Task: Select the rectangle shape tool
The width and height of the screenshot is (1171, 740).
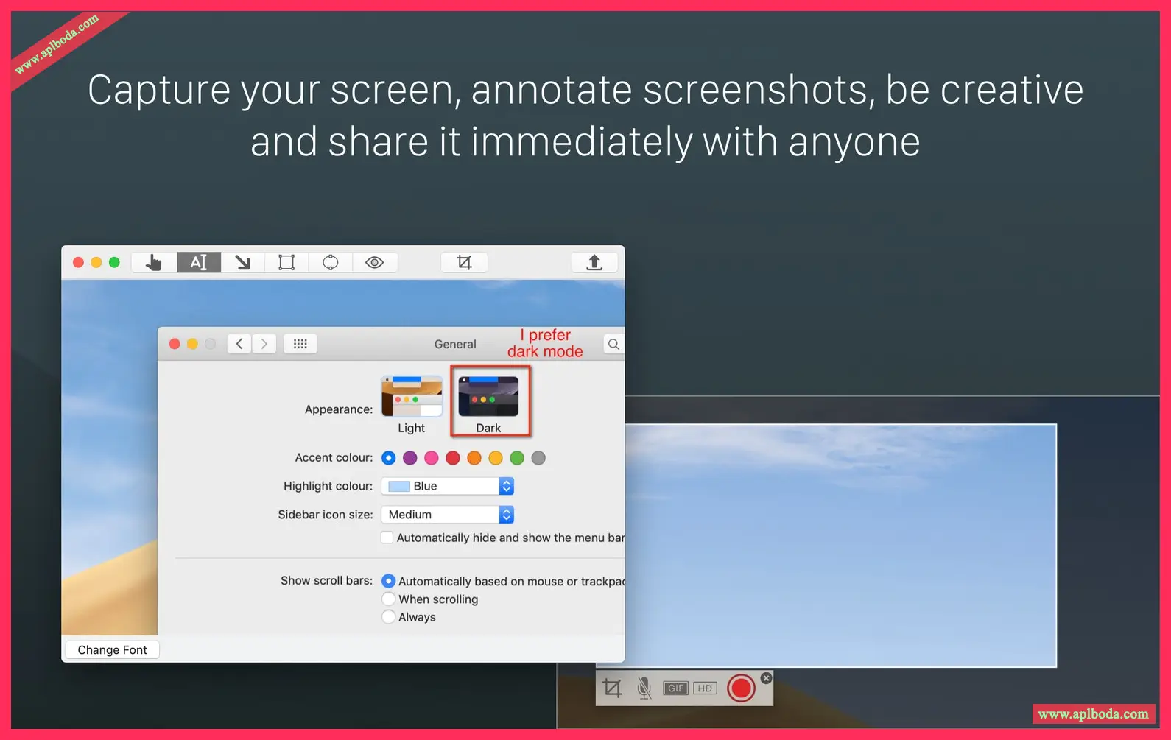Action: pos(286,262)
